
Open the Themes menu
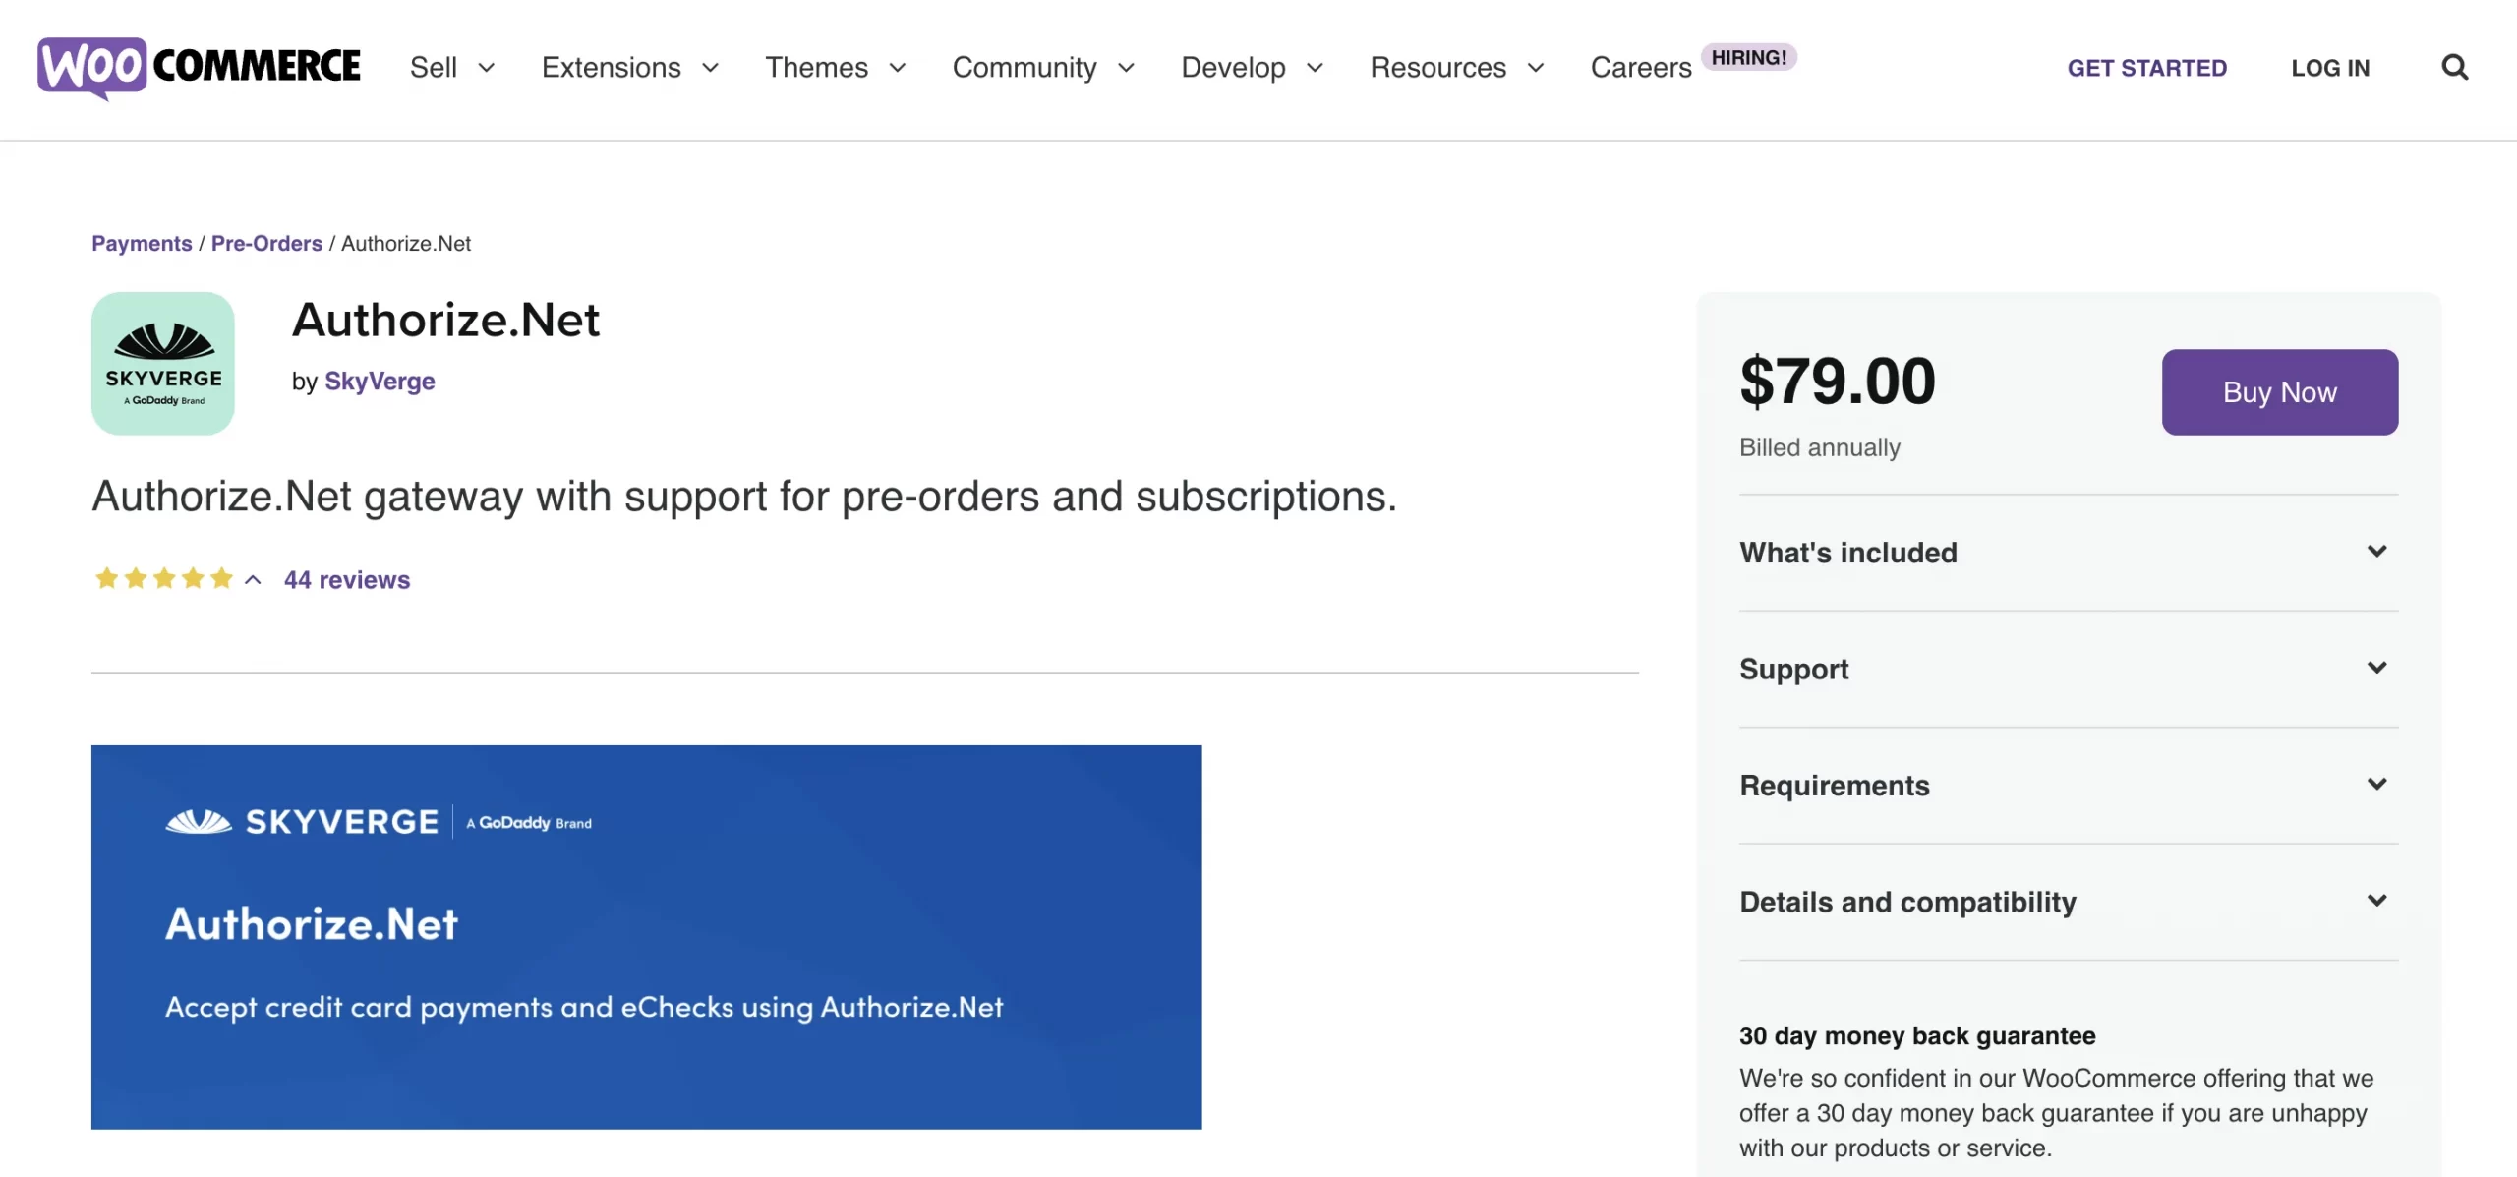point(836,68)
